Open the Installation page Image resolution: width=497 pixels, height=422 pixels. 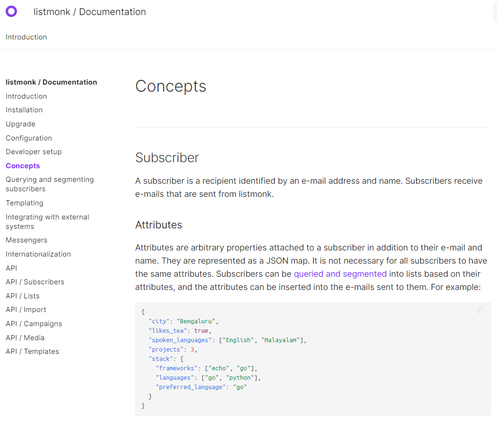point(24,109)
